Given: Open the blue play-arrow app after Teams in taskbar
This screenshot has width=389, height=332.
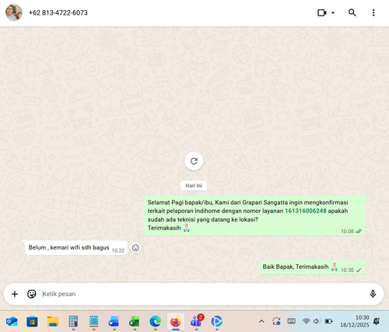Looking at the screenshot, I should [x=217, y=322].
